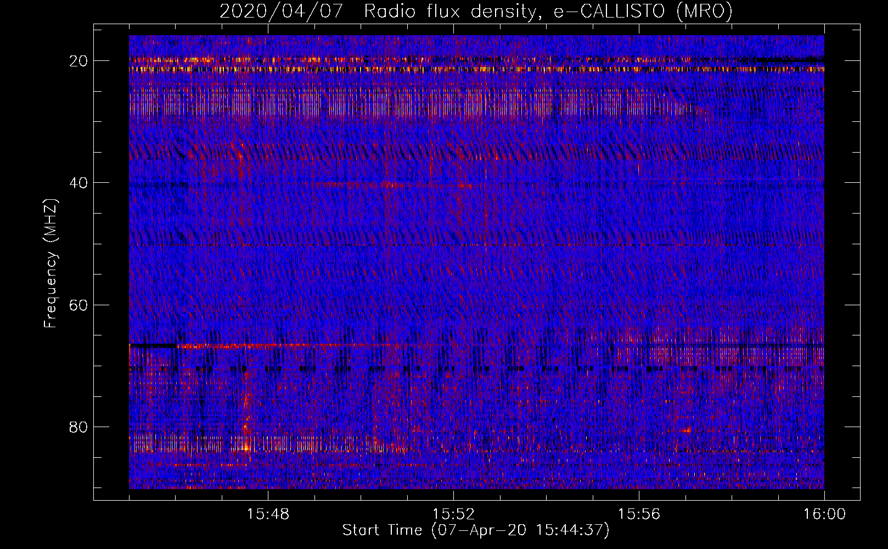
Task: Click the '15:52' time tick label
Action: [x=453, y=514]
